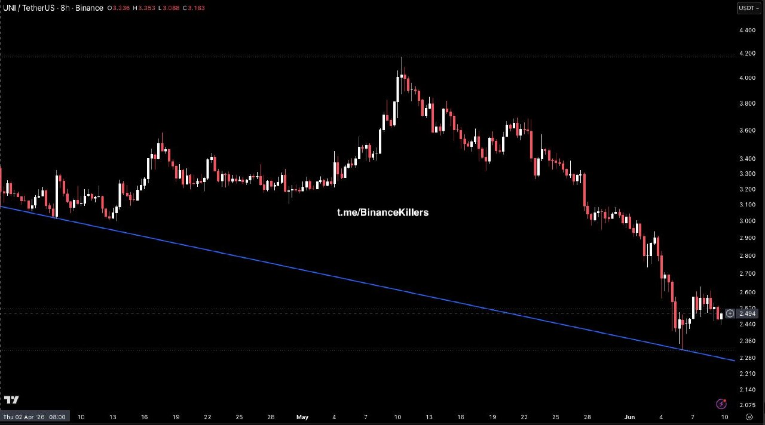Click the 28 label before May

tap(271, 417)
